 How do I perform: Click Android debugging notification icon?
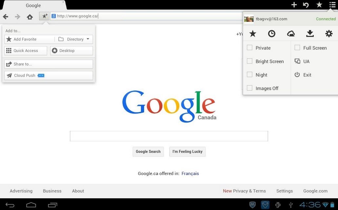(278, 205)
